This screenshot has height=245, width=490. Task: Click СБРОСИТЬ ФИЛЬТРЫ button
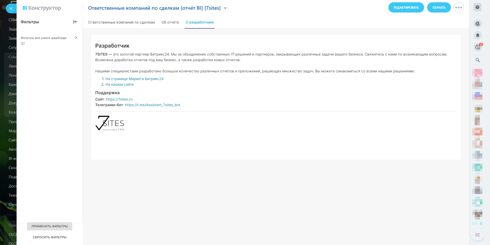pyautogui.click(x=50, y=237)
